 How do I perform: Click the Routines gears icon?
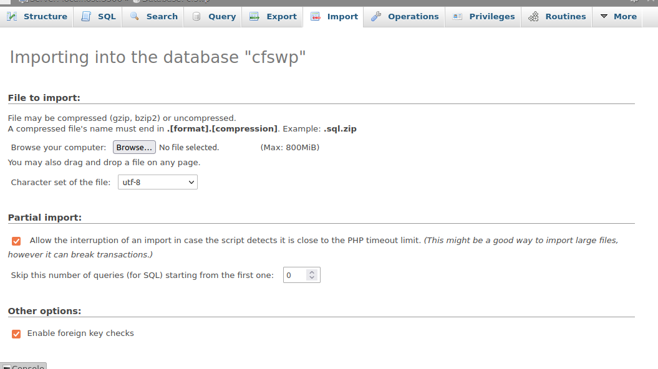click(533, 16)
